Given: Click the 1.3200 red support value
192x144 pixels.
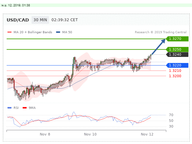Looking at the screenshot, I should pos(175,76).
